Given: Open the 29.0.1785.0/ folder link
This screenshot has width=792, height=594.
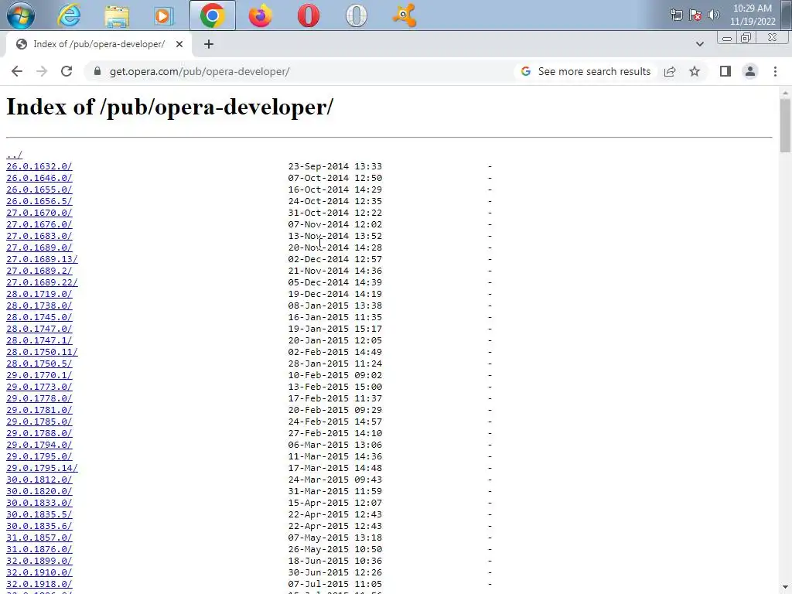Looking at the screenshot, I should 39,422.
